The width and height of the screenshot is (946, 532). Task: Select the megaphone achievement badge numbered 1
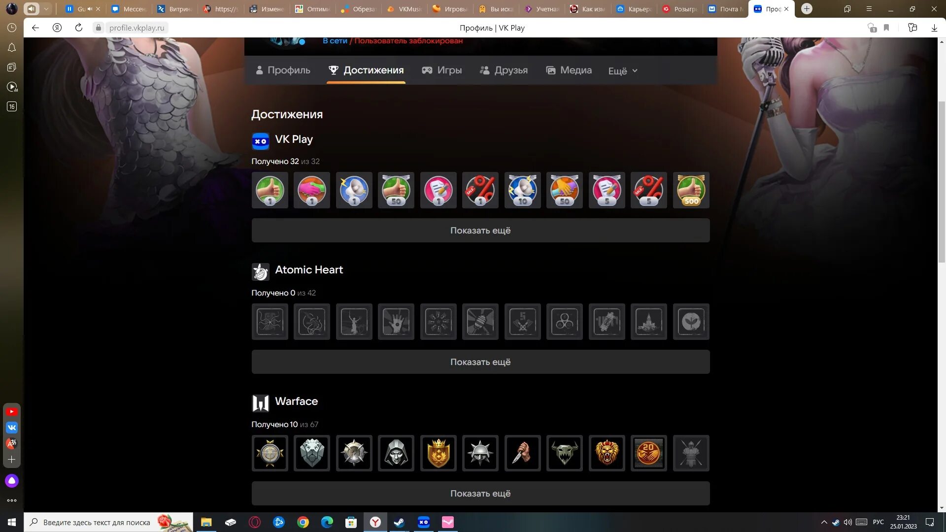(x=354, y=190)
